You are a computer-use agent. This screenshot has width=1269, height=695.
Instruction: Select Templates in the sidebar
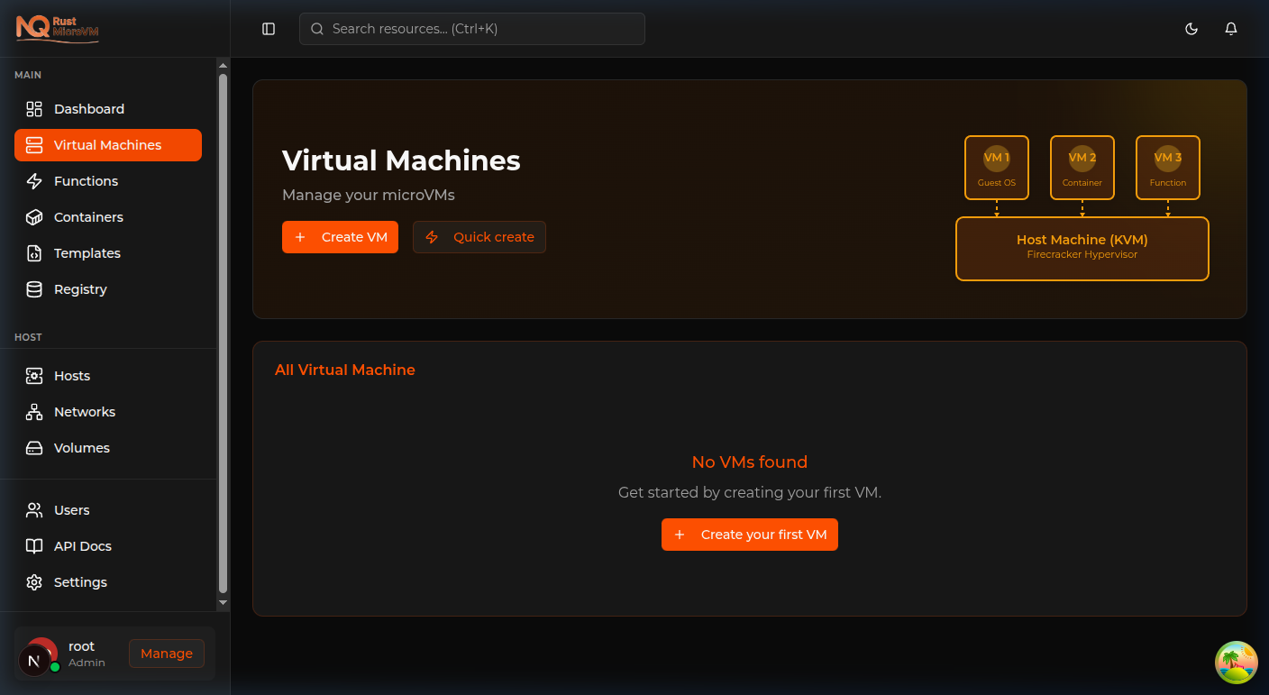87,253
